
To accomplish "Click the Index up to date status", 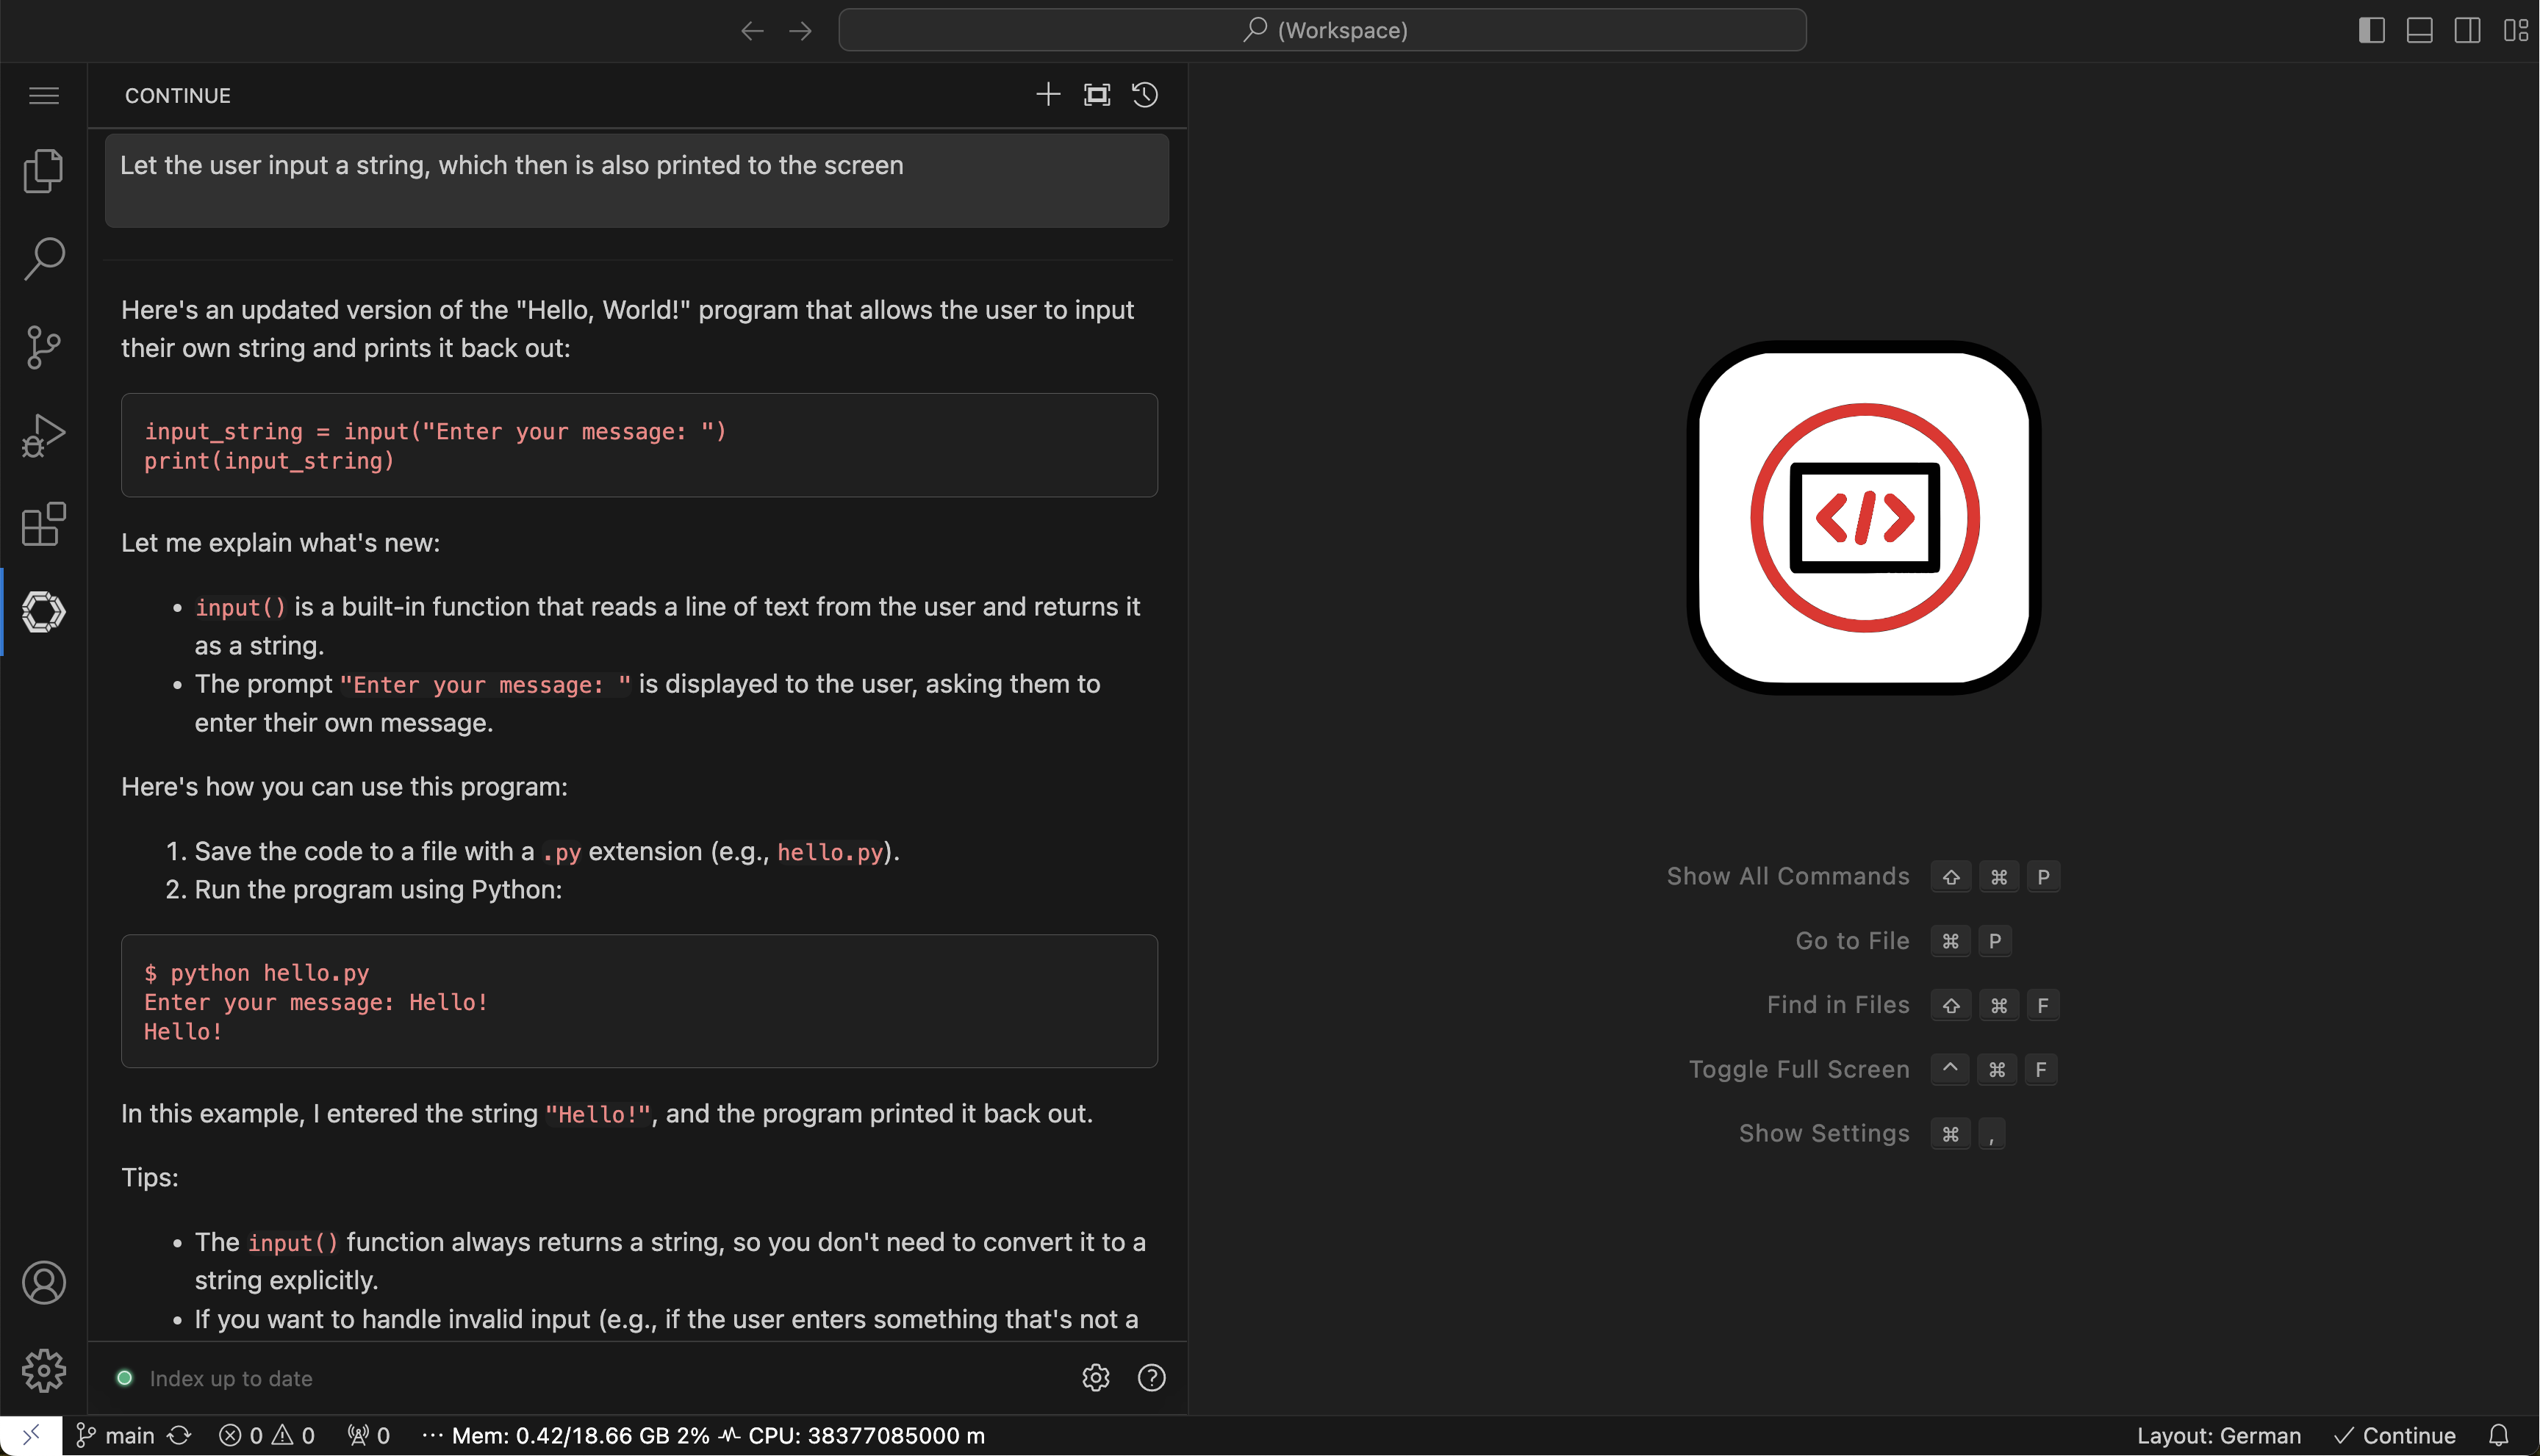I will click(x=230, y=1379).
